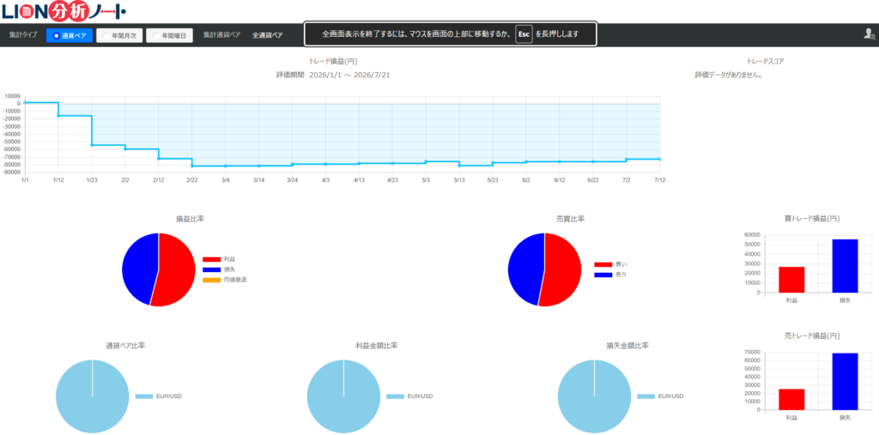Toggle the EUR/USD legend under 通貨ペア比率
This screenshot has width=879, height=435.
tap(159, 396)
